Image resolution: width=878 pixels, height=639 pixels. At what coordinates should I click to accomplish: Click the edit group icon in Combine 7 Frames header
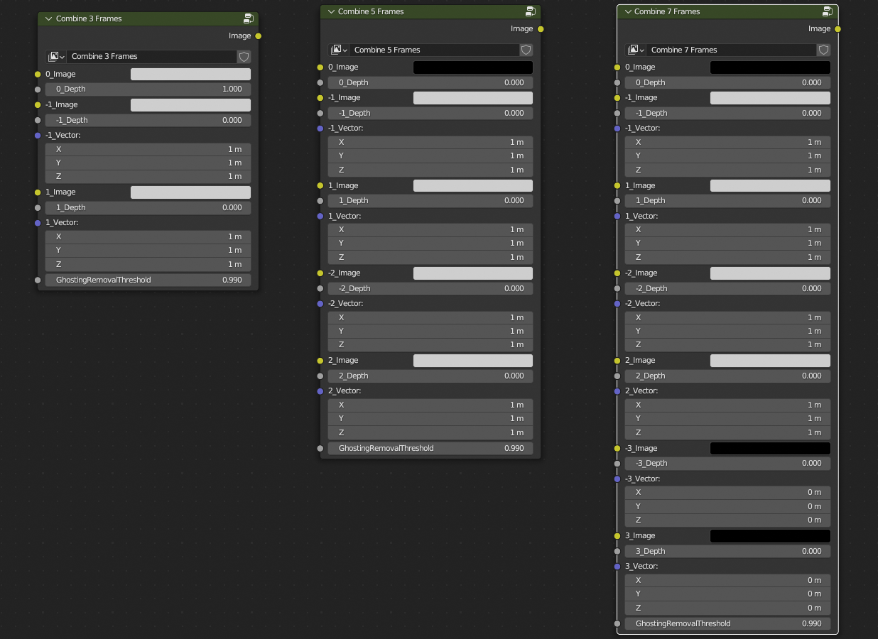point(828,11)
